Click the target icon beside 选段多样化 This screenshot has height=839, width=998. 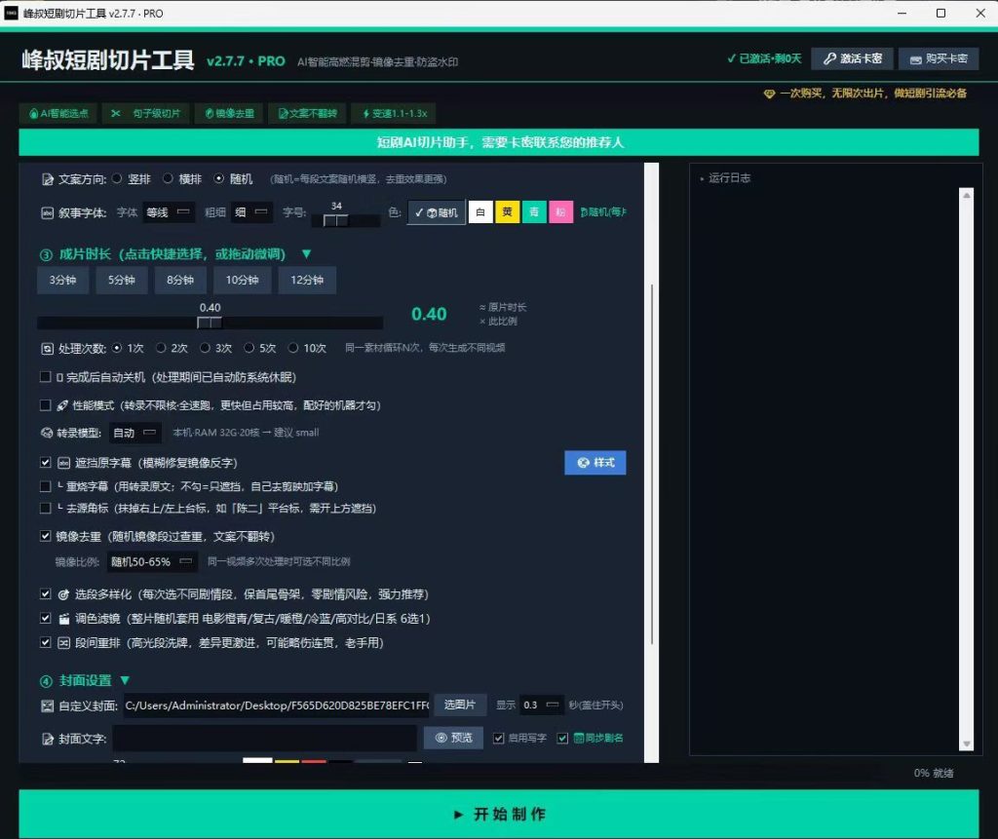pos(63,594)
